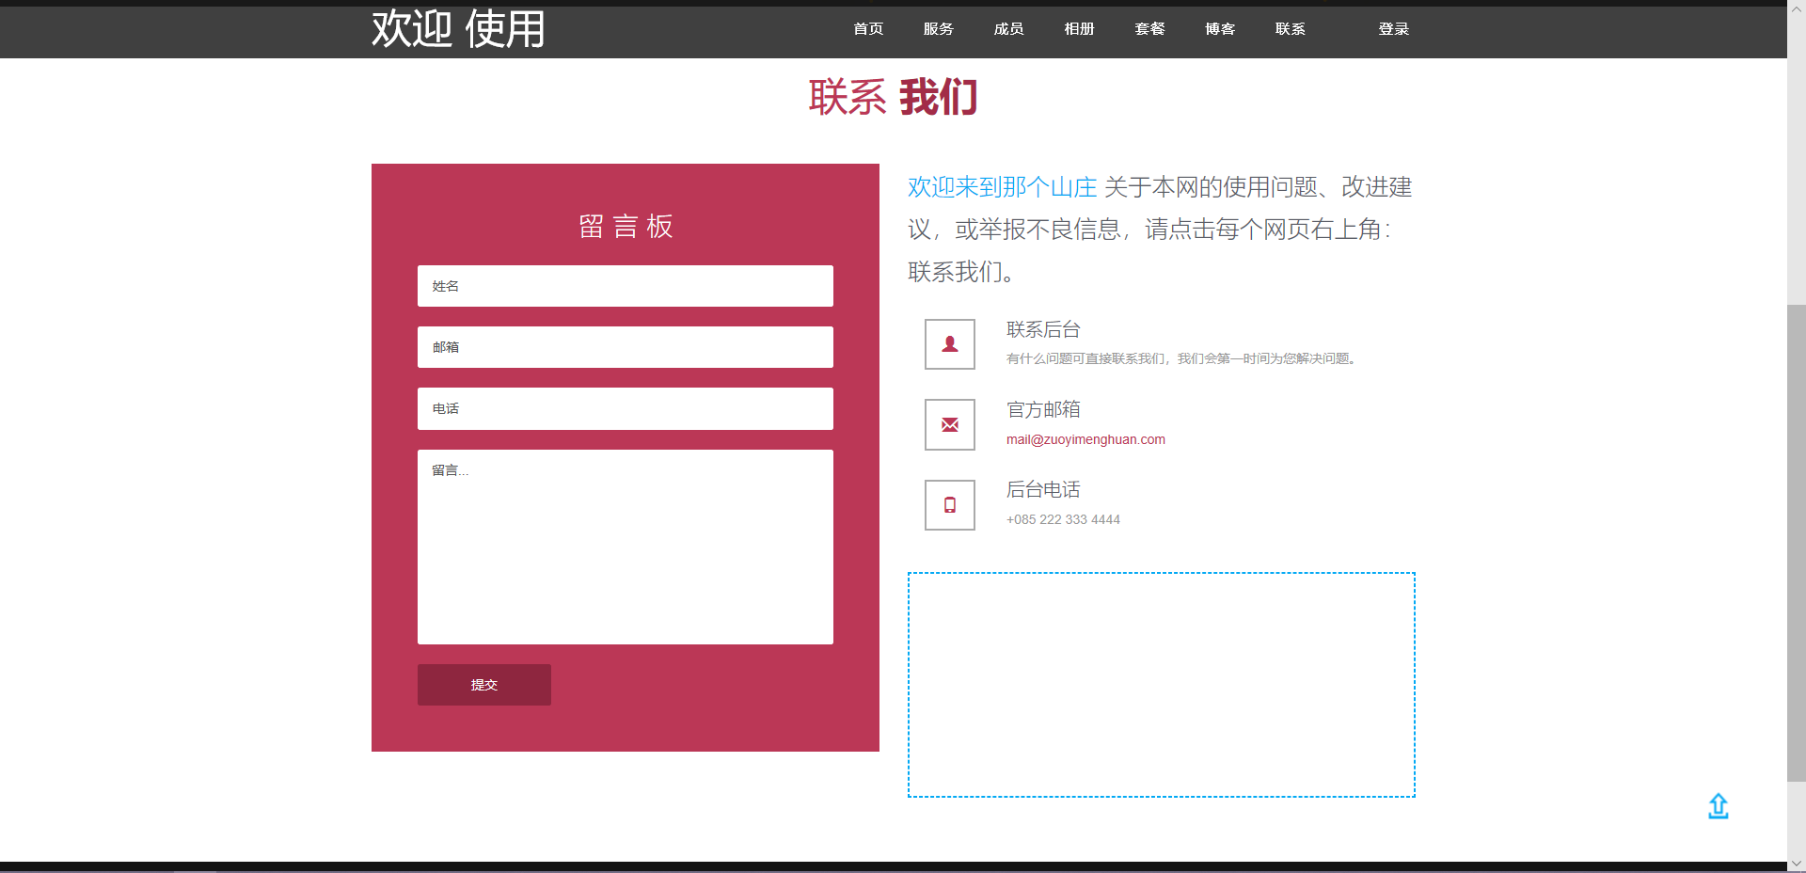Screen dimensions: 1806x873
Task: Open the 套餐 navigation link
Action: [x=1149, y=29]
